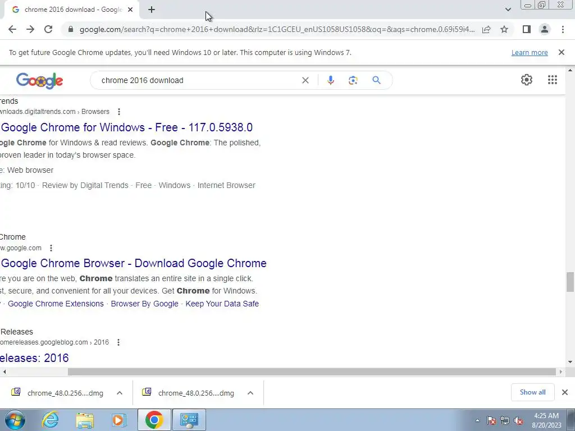
Task: Click the URL in the address bar
Action: point(277,29)
